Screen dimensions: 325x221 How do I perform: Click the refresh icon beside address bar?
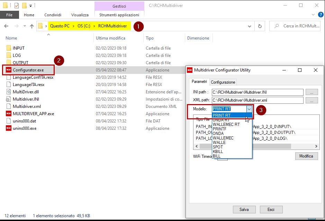click(260, 26)
